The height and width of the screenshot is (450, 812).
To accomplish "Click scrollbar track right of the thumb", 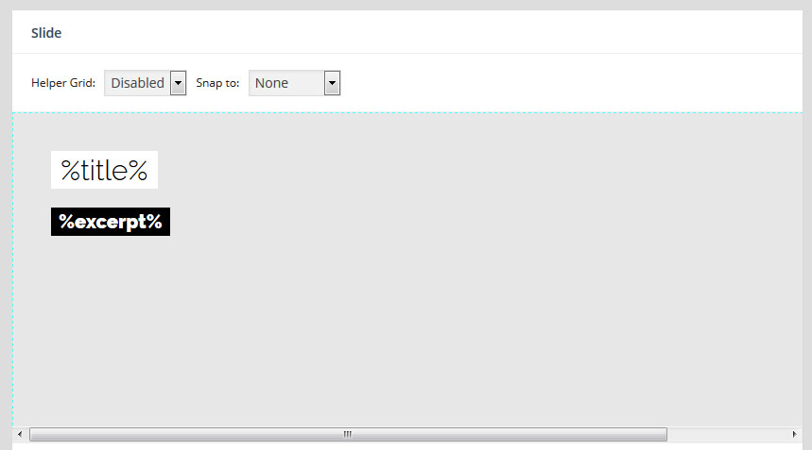I will click(x=728, y=434).
